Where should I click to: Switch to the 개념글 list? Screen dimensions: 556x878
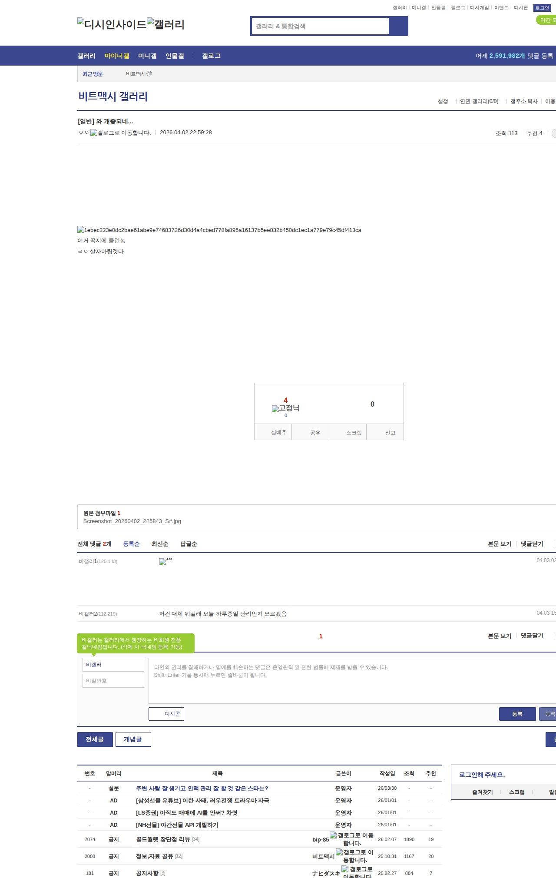tap(133, 739)
